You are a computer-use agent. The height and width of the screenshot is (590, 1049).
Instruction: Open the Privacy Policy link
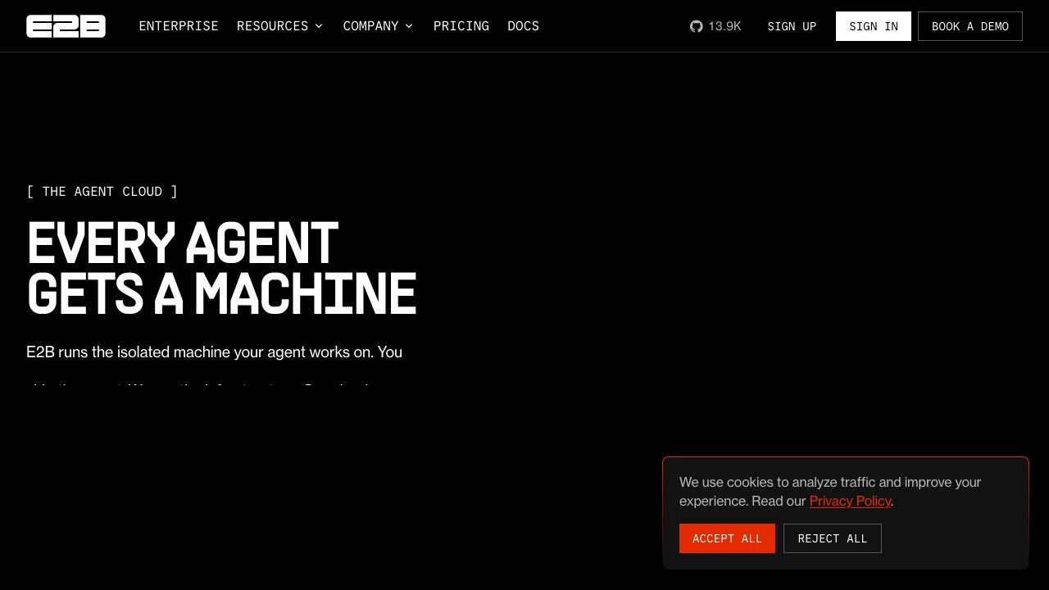tap(850, 501)
